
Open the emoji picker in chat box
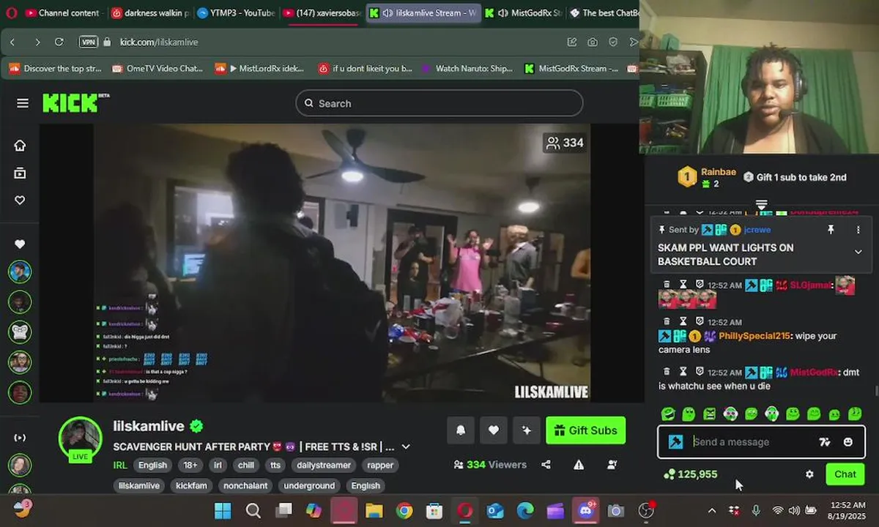(x=848, y=442)
